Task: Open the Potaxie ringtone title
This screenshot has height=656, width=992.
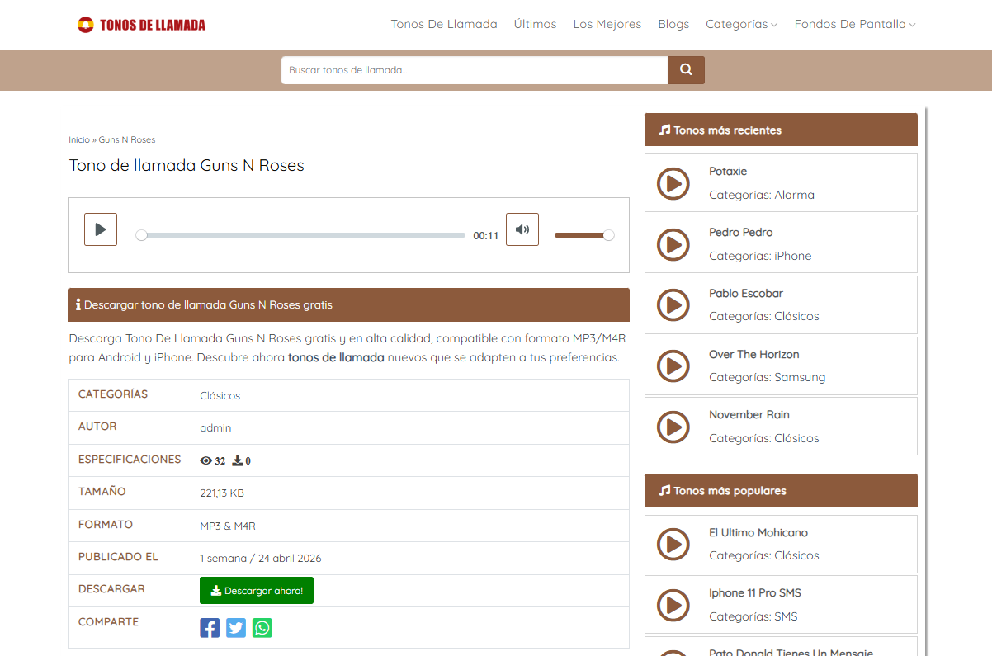Action: click(x=728, y=171)
